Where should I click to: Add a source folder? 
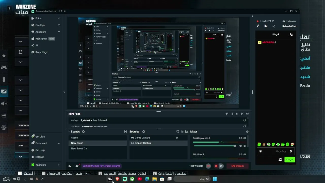[x=186, y=132]
